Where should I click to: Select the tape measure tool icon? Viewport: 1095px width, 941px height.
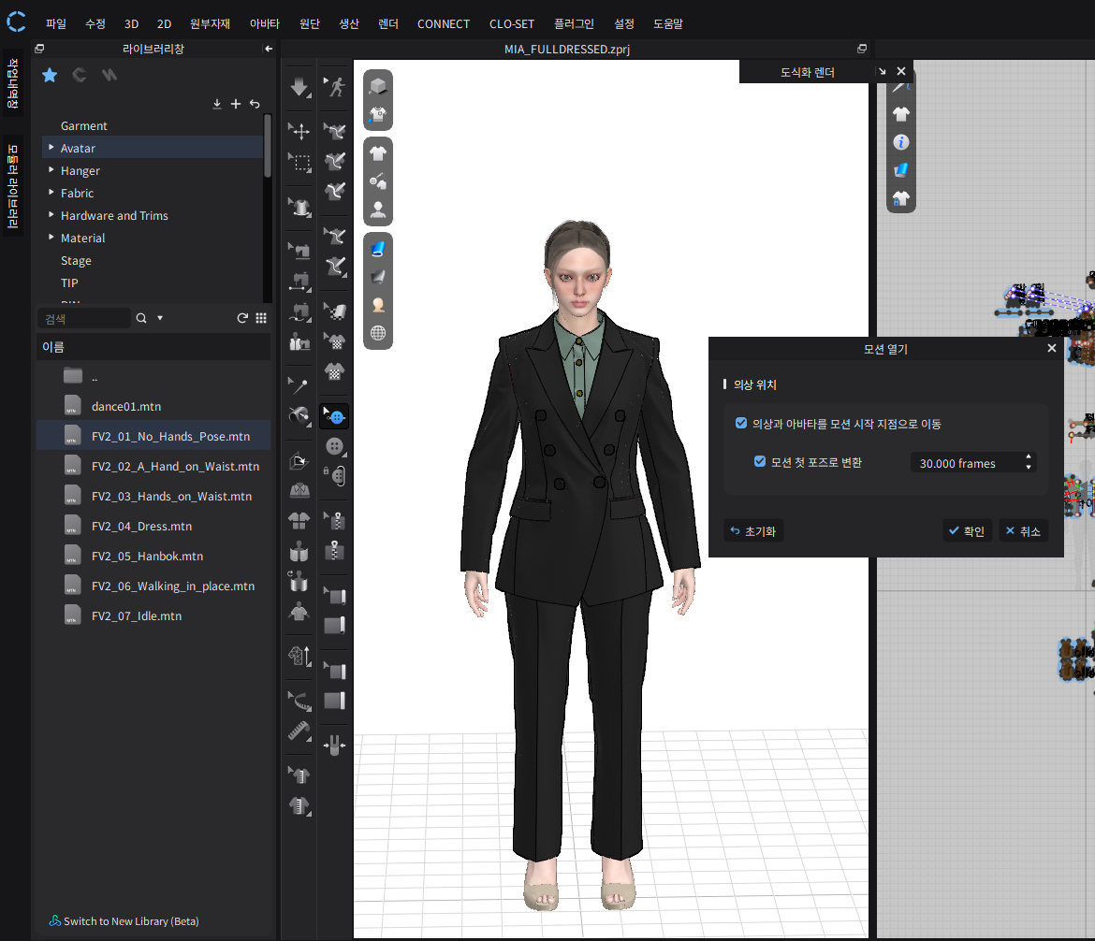pos(299,731)
